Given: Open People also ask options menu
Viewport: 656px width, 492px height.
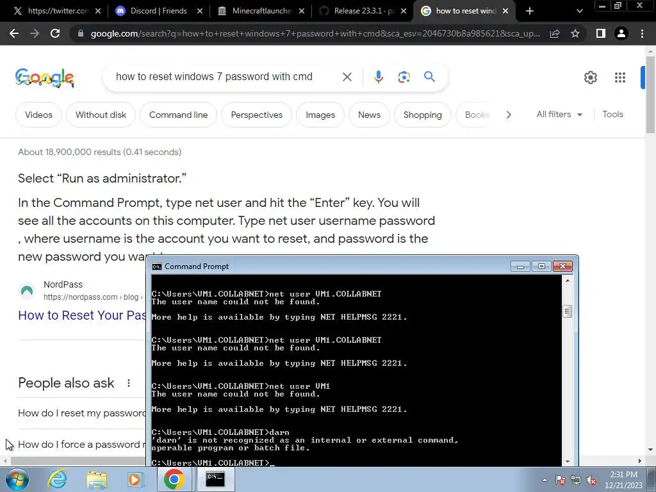Looking at the screenshot, I should (x=129, y=383).
